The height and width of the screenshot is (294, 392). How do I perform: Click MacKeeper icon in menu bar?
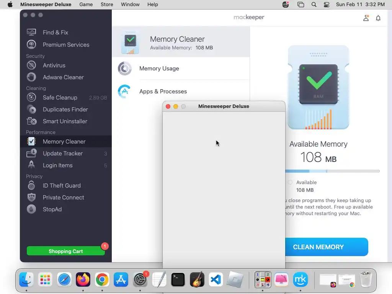286,5
